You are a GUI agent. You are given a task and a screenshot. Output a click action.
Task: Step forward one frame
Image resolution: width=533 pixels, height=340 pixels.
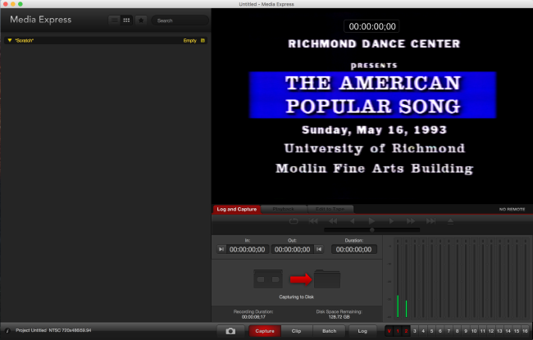[x=391, y=221]
